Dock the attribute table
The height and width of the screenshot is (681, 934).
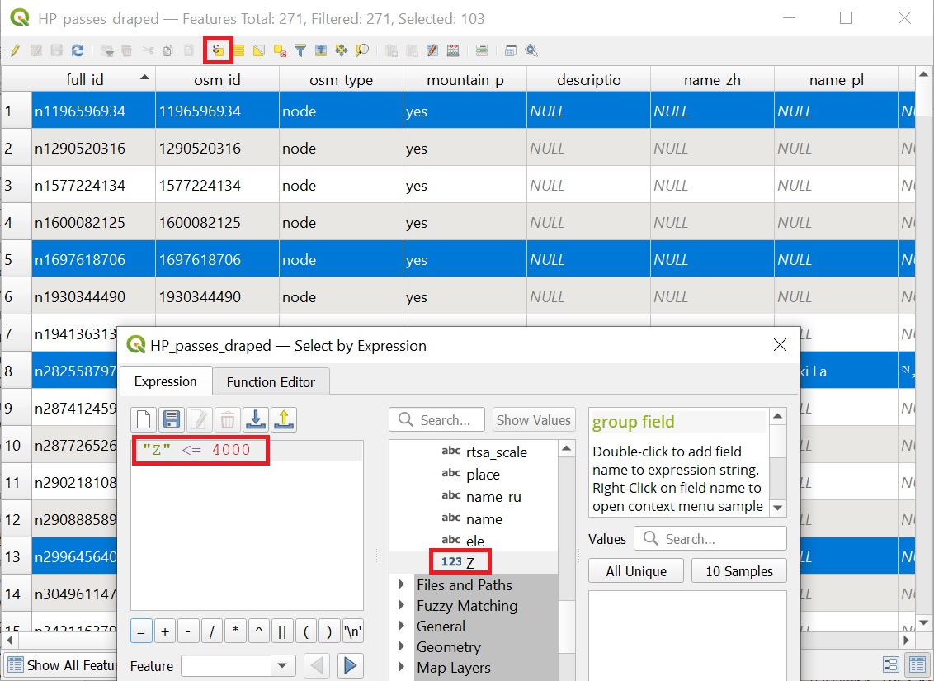pyautogui.click(x=511, y=50)
